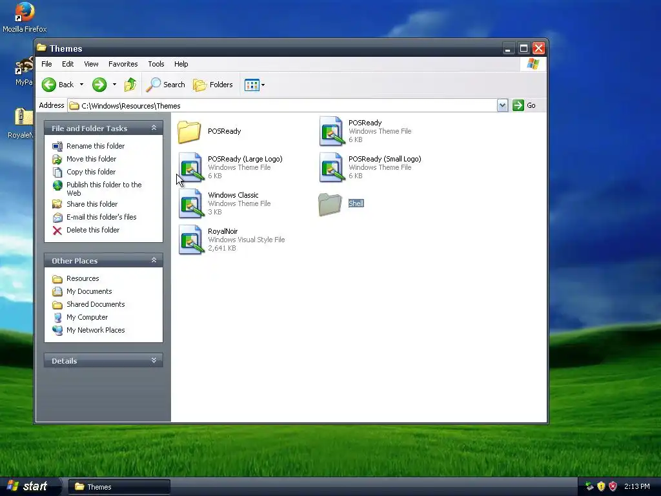This screenshot has height=496, width=661.
Task: Open the Tools menu
Action: 156,64
